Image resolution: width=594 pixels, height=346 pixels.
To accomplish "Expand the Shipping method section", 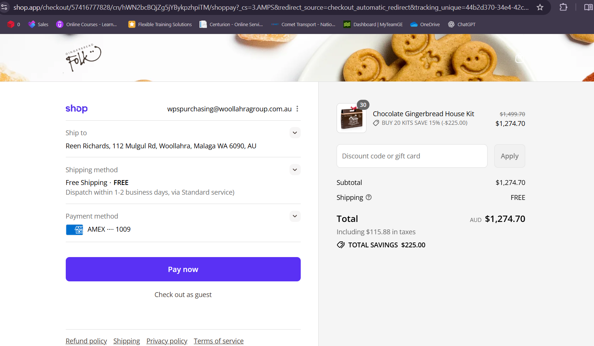I will click(295, 170).
